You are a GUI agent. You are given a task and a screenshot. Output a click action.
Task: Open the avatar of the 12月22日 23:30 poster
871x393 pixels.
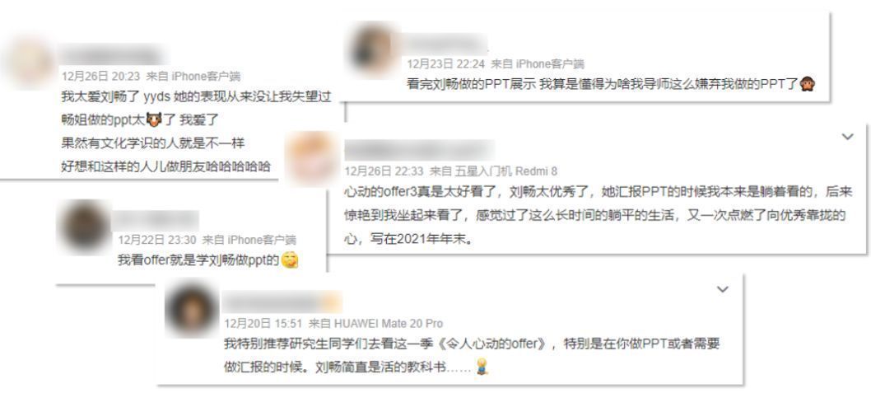84,226
